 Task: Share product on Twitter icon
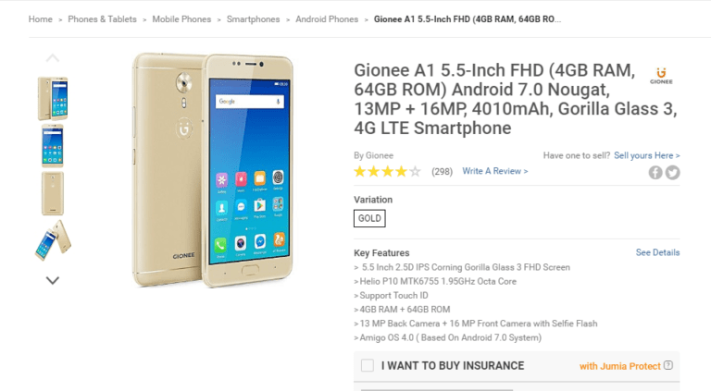click(x=672, y=173)
